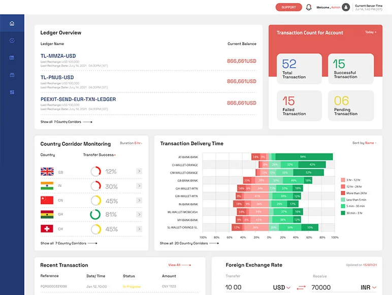Open the USD transfer currency dropdown
392x295 pixels.
click(x=282, y=287)
